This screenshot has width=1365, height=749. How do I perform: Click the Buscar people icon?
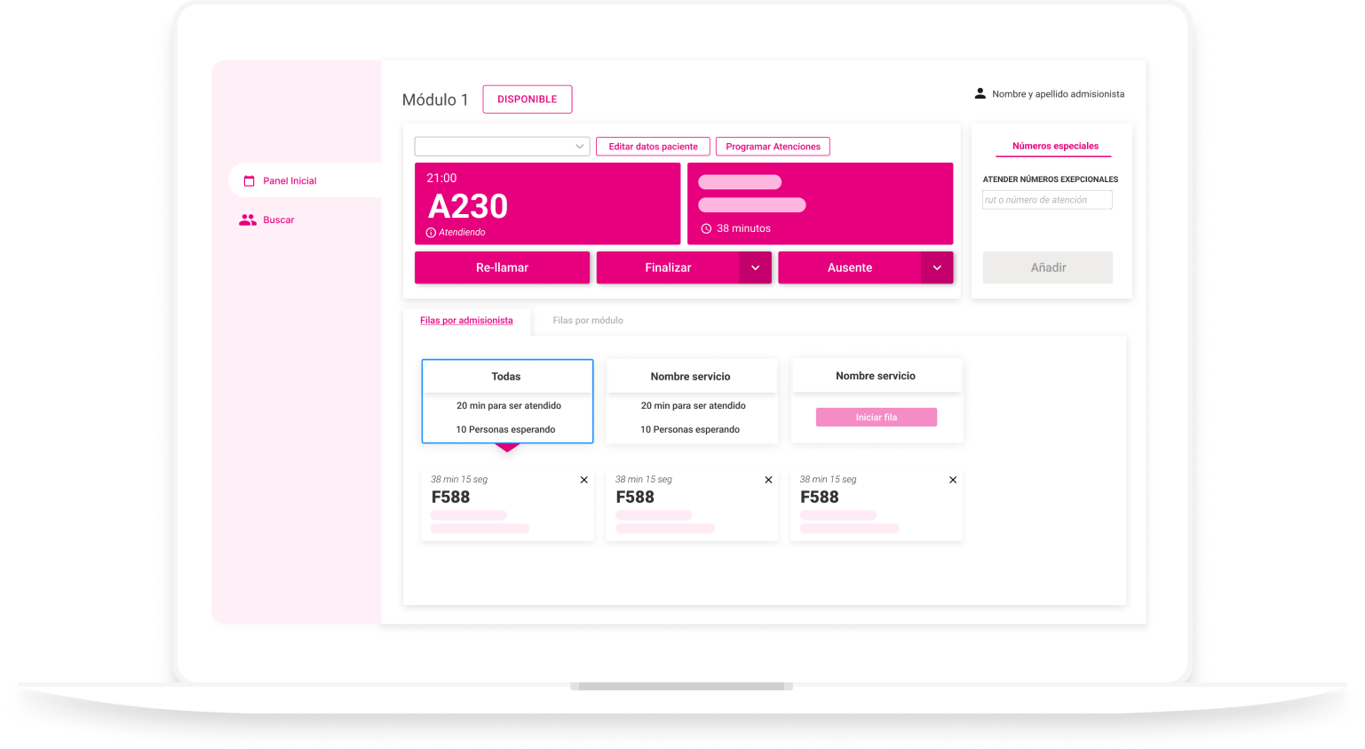(247, 220)
